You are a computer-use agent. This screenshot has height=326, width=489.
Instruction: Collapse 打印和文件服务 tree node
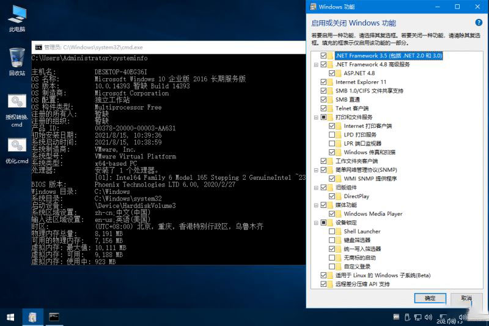(x=316, y=117)
